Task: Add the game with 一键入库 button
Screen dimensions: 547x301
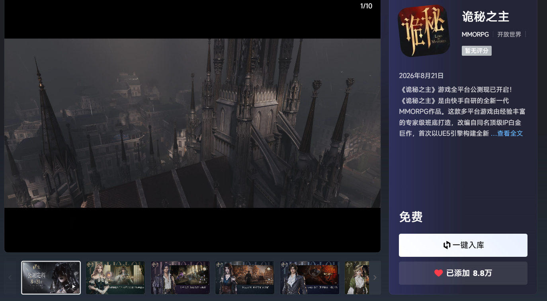Action: (463, 245)
